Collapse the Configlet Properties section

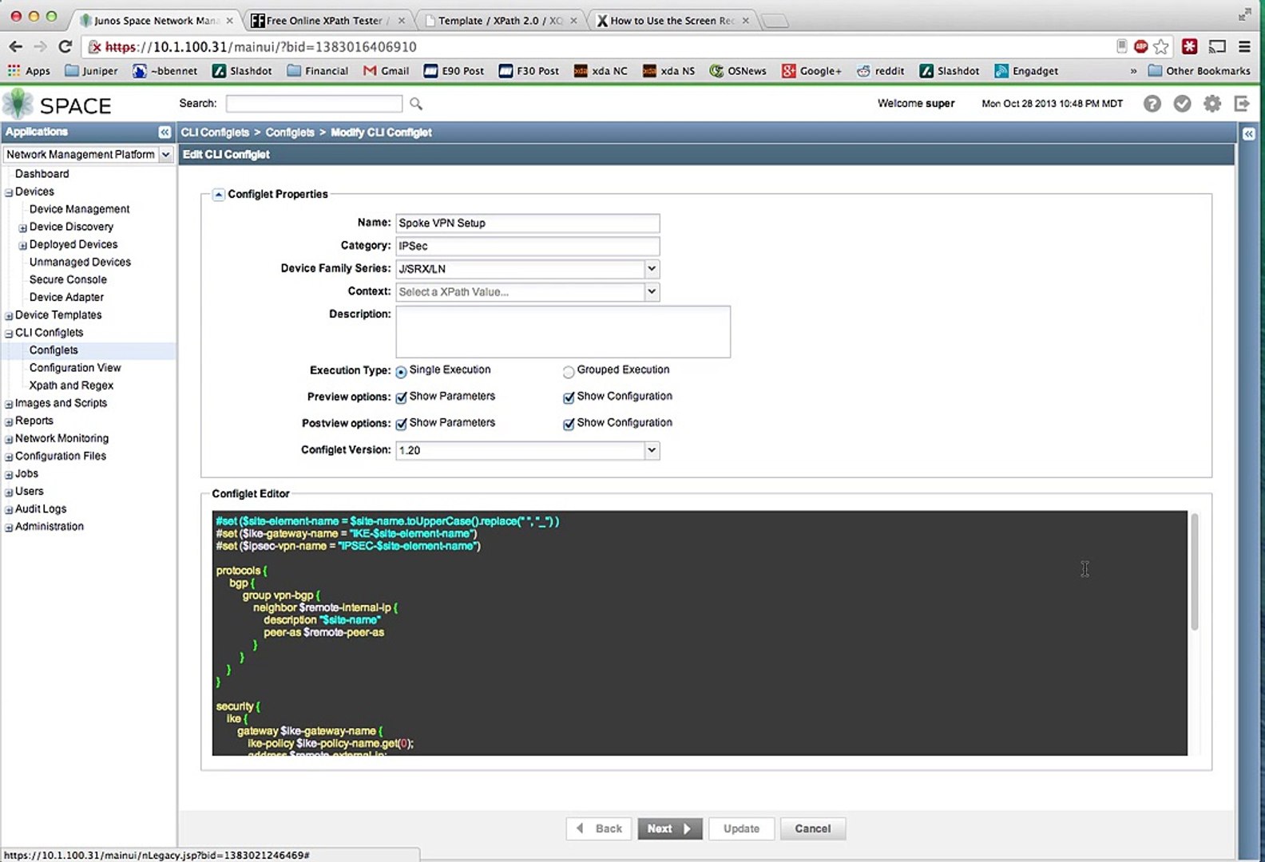[x=219, y=195]
